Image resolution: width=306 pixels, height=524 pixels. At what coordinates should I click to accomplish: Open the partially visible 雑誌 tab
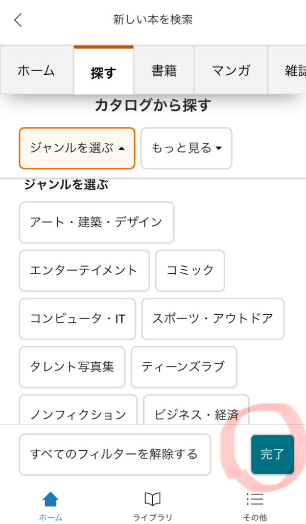click(287, 70)
